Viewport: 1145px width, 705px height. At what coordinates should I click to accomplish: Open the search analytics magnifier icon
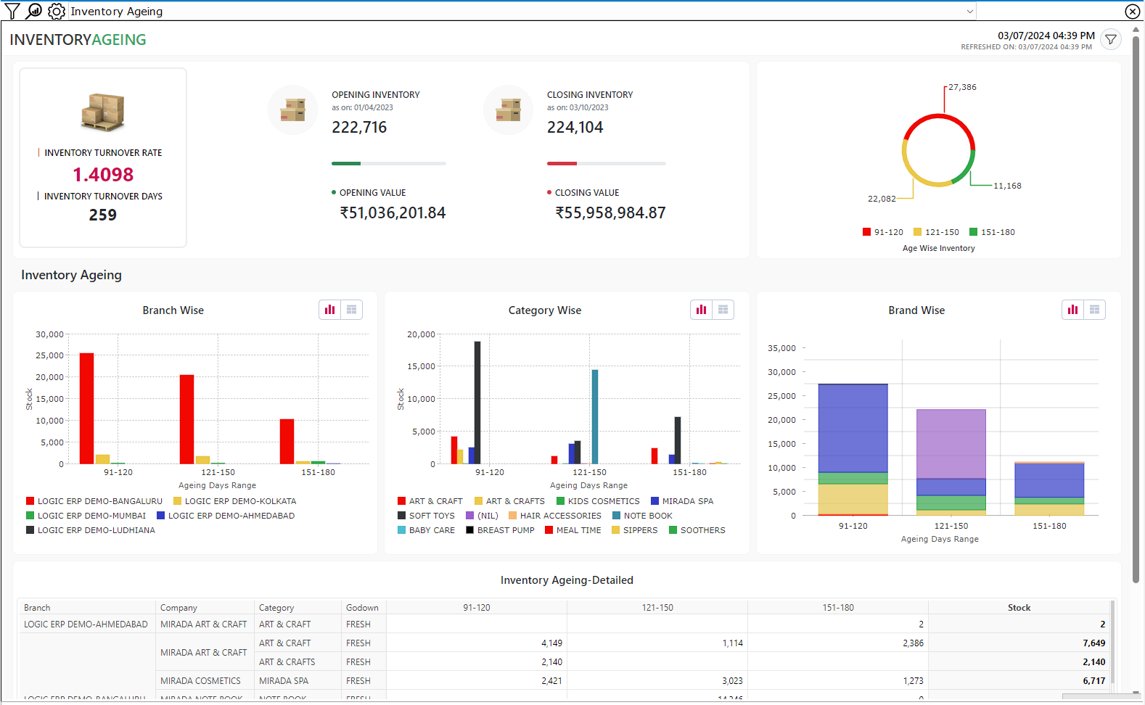(x=34, y=11)
